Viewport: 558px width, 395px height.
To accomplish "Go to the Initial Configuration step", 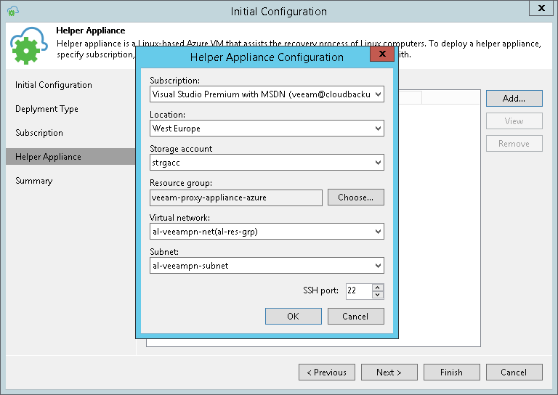I will click(54, 85).
